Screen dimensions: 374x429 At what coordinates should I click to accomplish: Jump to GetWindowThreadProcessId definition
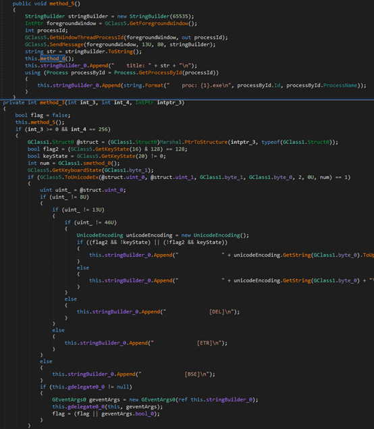pyautogui.click(x=86, y=37)
